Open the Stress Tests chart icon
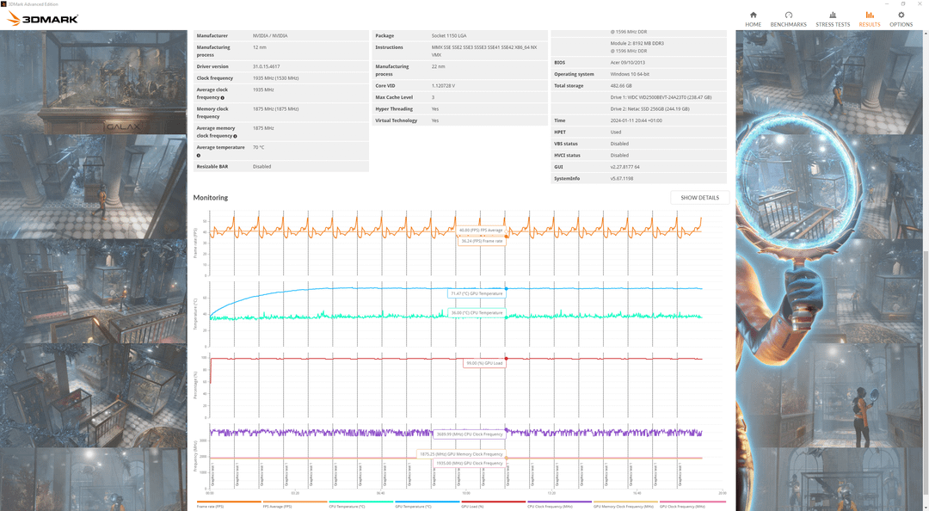 tap(833, 15)
